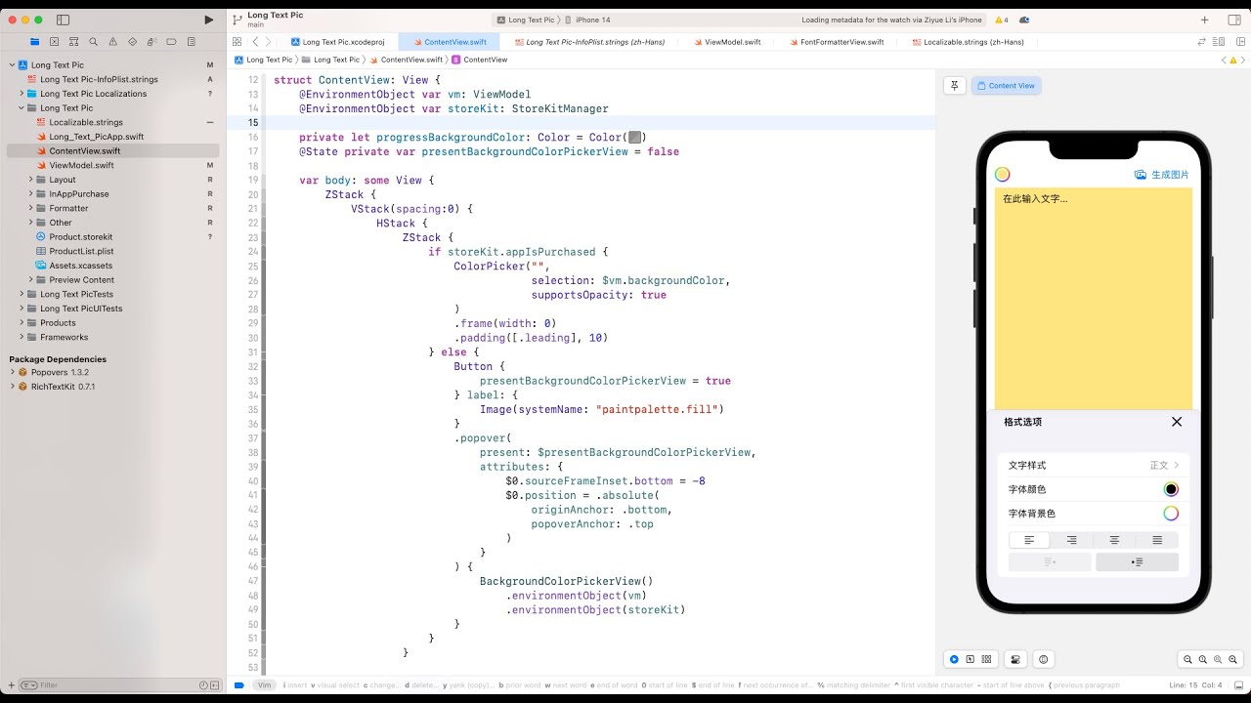
Task: Click the plus Library button
Action: click(1205, 20)
